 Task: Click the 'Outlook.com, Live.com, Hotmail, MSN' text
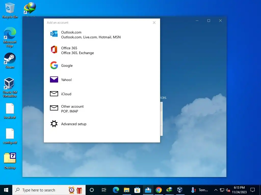tap(91, 37)
